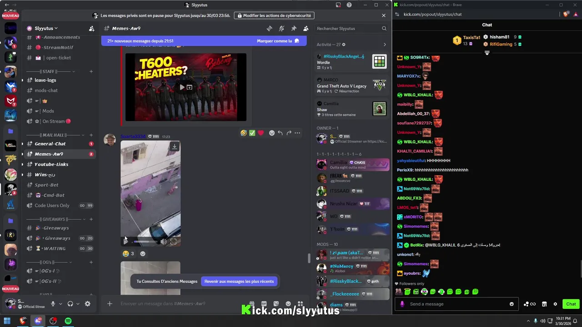Open the Youtube-Links channel
Image resolution: width=582 pixels, height=327 pixels.
tap(60, 164)
